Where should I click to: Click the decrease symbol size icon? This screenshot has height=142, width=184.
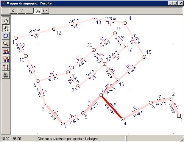[6, 59]
